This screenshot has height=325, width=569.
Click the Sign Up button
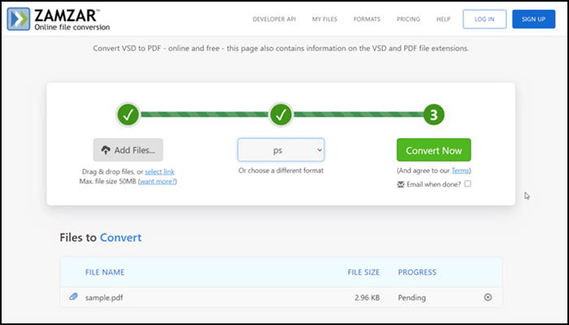pos(533,19)
